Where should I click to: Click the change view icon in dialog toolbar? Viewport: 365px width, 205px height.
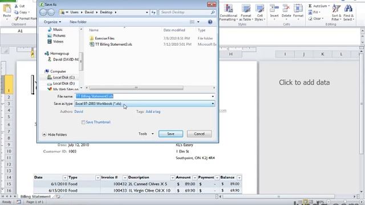(192, 22)
